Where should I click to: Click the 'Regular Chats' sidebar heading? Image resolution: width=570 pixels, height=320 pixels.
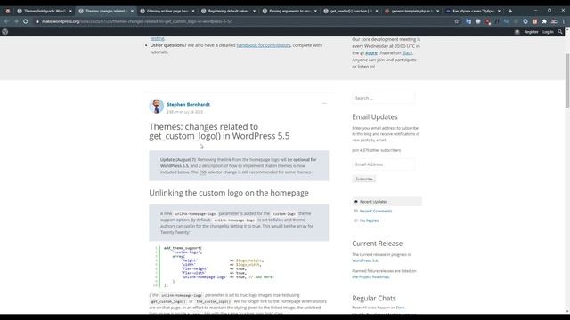pyautogui.click(x=374, y=299)
